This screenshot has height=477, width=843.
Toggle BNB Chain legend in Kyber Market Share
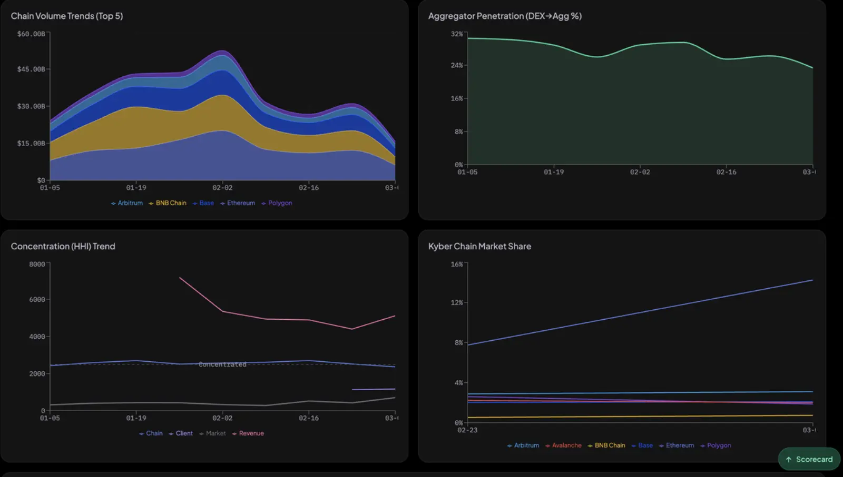click(606, 445)
